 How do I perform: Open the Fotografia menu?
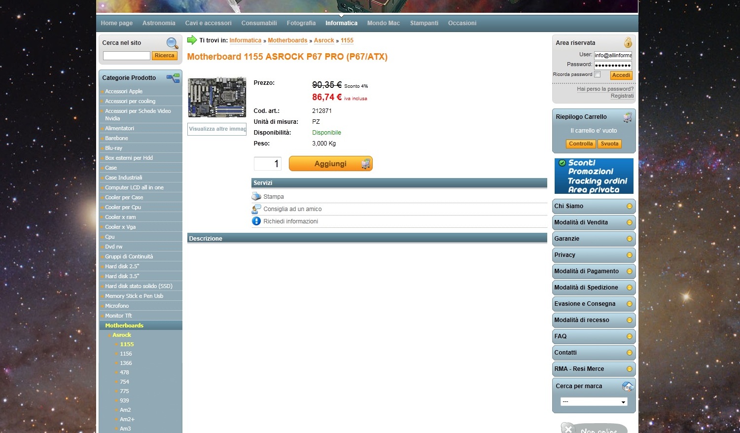[301, 23]
